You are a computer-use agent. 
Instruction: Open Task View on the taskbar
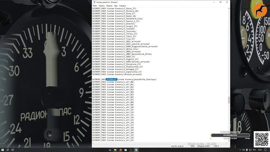click(x=13, y=150)
